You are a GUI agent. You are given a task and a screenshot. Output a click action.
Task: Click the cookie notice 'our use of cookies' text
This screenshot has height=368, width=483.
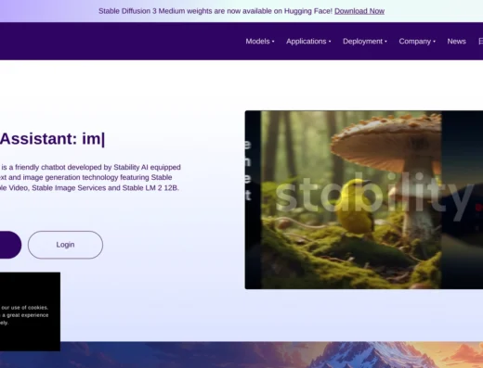point(25,308)
